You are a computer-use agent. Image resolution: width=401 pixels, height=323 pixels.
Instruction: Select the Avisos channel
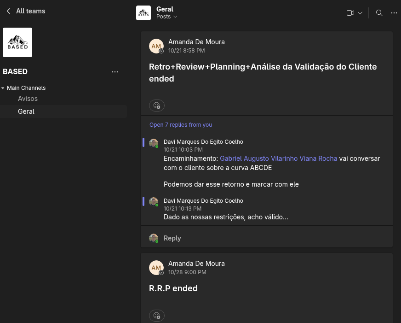[28, 99]
